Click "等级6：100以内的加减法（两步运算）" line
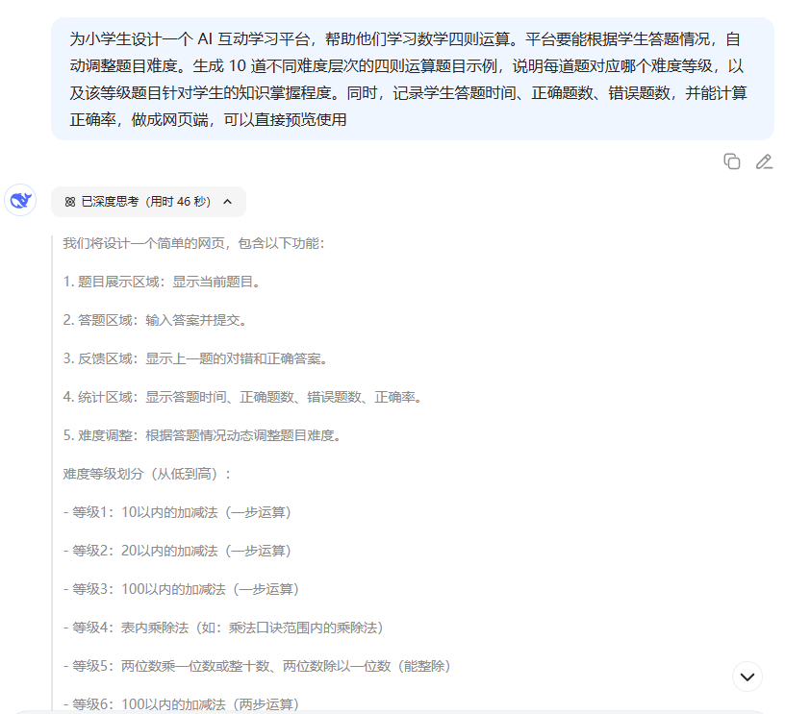 coord(181,704)
